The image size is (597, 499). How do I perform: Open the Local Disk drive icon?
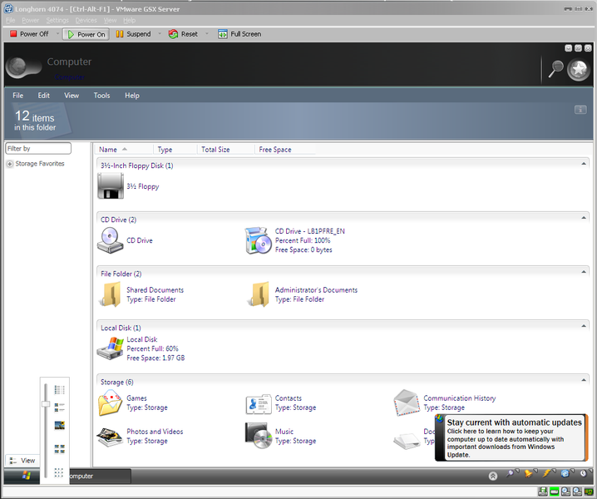tap(110, 348)
